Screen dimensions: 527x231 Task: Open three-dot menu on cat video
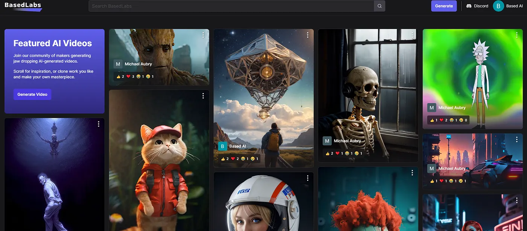click(203, 96)
